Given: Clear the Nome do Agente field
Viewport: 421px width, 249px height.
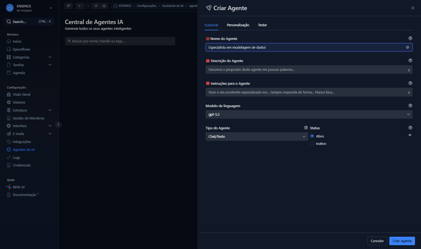Looking at the screenshot, I should pos(408,47).
